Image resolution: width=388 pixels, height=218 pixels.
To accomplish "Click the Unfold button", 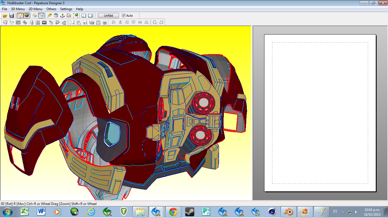I will point(109,16).
